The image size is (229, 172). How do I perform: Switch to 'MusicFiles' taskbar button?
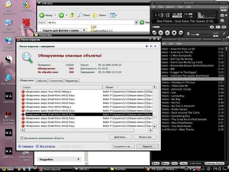(x=126, y=169)
